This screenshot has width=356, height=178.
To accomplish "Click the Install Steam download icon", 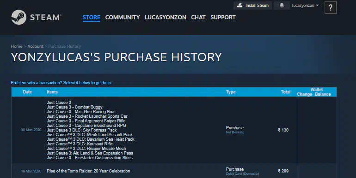I will click(x=240, y=6).
